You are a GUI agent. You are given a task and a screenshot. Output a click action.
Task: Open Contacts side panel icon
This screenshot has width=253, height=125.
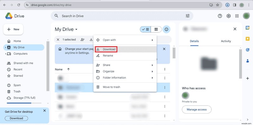[x=248, y=61]
